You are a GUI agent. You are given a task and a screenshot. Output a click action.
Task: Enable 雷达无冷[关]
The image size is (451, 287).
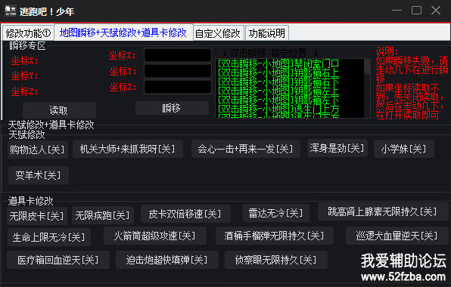276,213
